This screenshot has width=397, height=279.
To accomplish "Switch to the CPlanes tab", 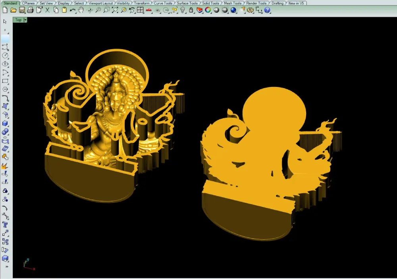I will tap(28, 3).
